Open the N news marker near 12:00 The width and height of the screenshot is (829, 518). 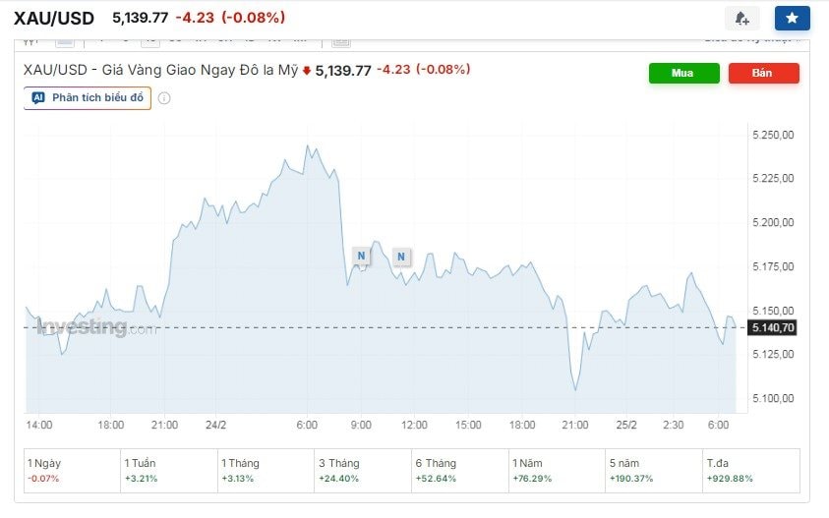click(x=401, y=258)
